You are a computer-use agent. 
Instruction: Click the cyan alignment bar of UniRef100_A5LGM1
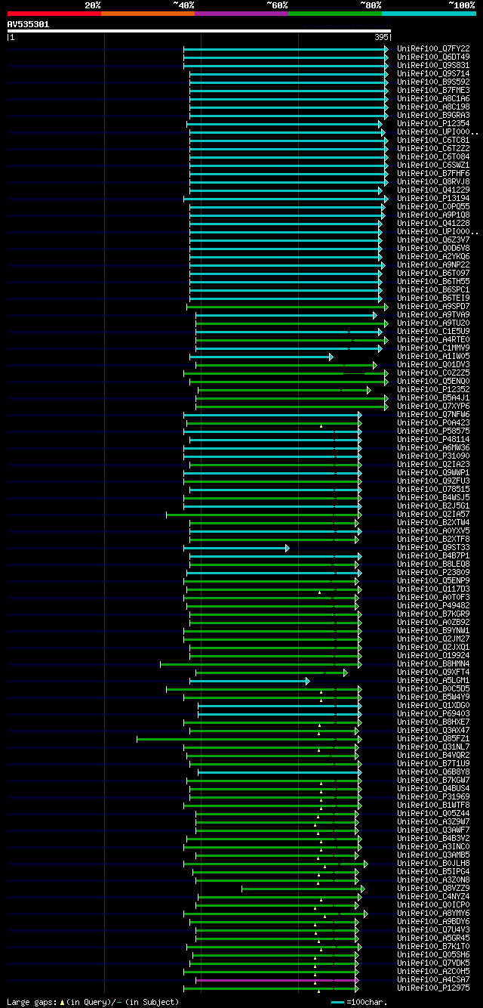250,681
